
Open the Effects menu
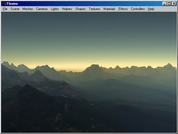pyautogui.click(x=123, y=9)
